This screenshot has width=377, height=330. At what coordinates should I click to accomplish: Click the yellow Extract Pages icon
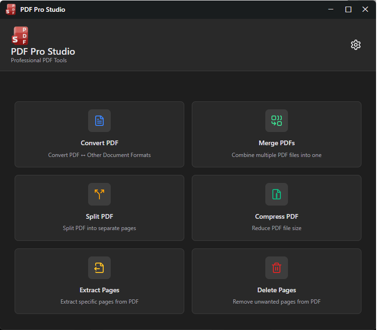pyautogui.click(x=99, y=268)
